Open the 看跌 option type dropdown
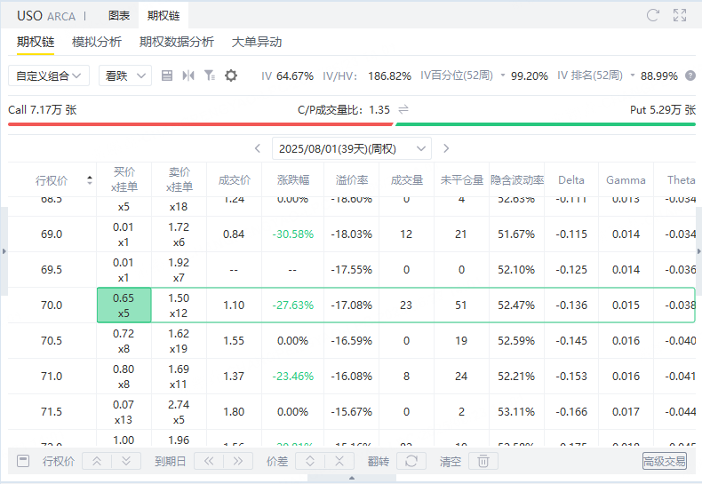This screenshot has width=702, height=484. [125, 75]
